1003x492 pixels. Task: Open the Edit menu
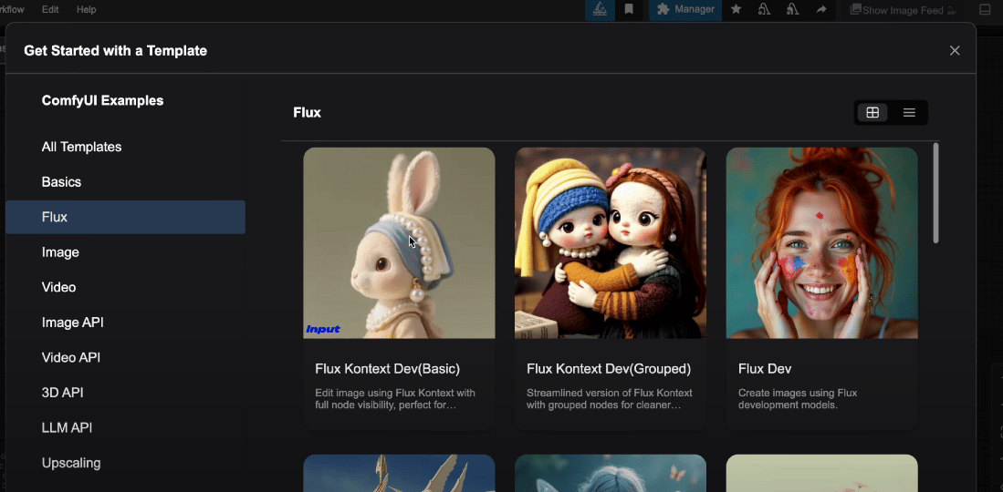tap(50, 10)
